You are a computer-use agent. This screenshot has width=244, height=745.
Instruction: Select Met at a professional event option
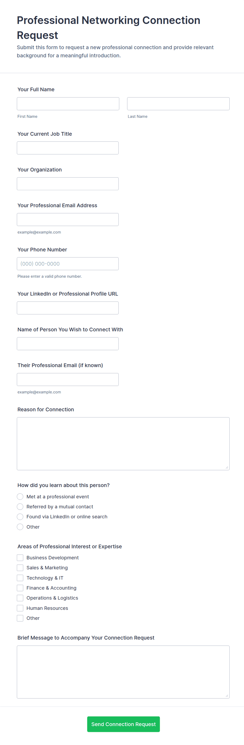[20, 496]
